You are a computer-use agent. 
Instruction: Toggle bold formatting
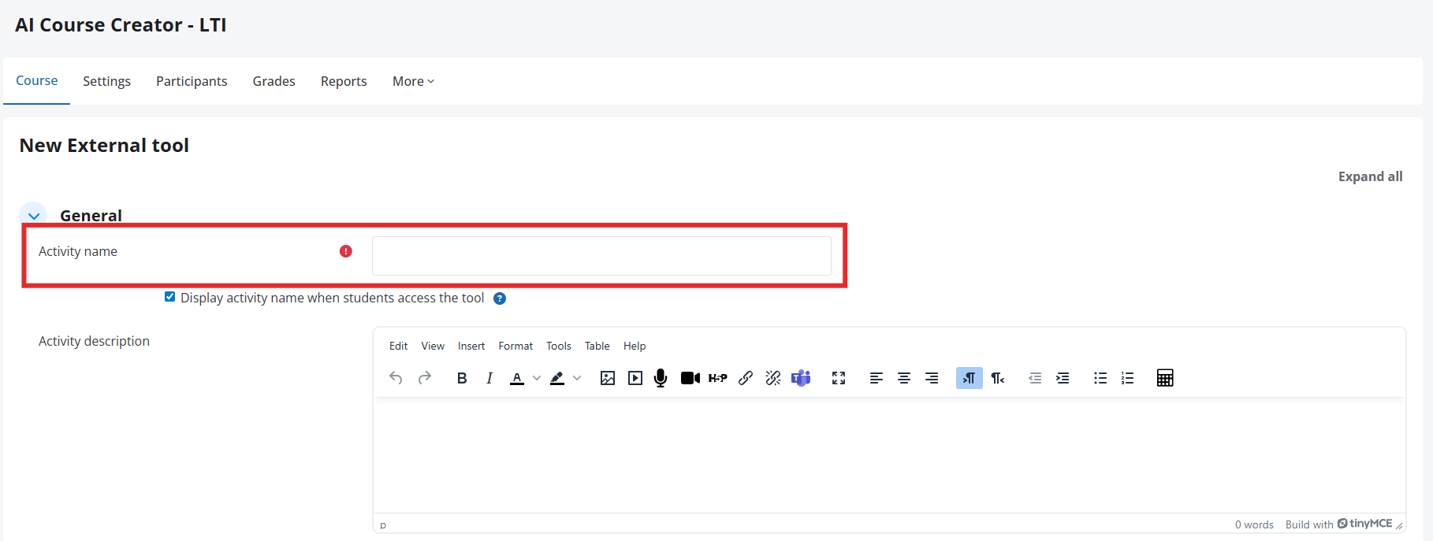point(462,378)
